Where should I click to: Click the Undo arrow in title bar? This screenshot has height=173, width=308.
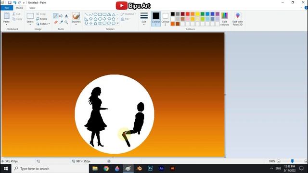(15, 2)
